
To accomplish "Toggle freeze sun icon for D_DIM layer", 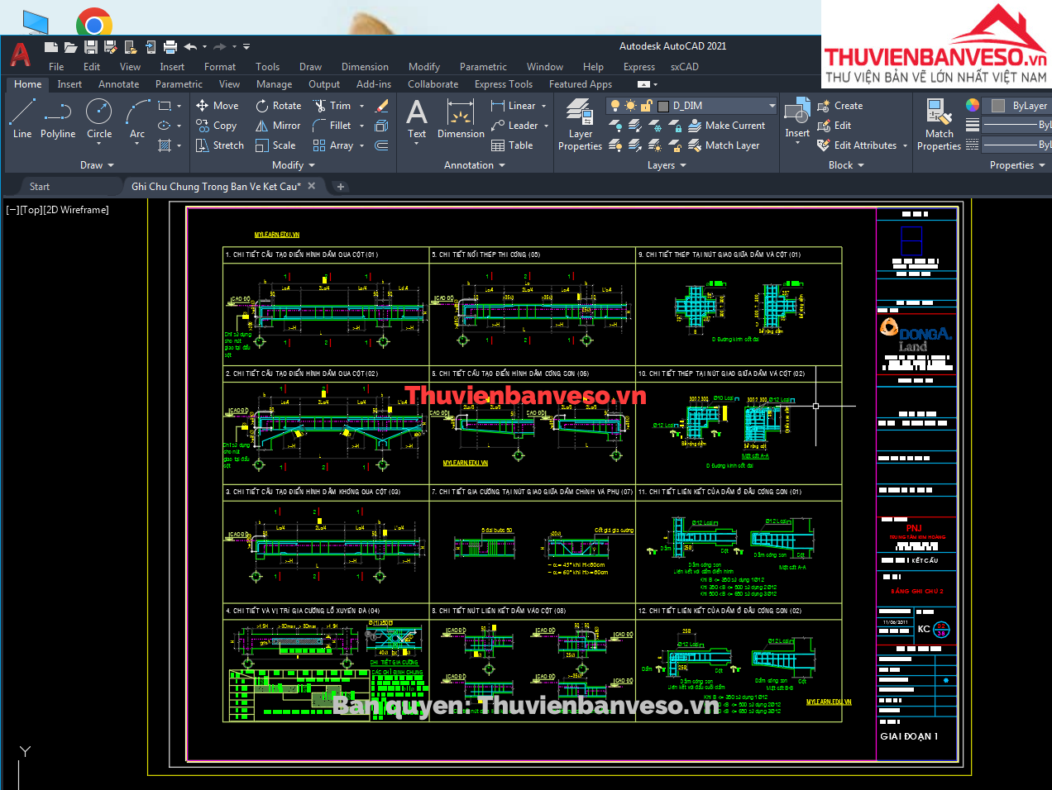I will [631, 106].
